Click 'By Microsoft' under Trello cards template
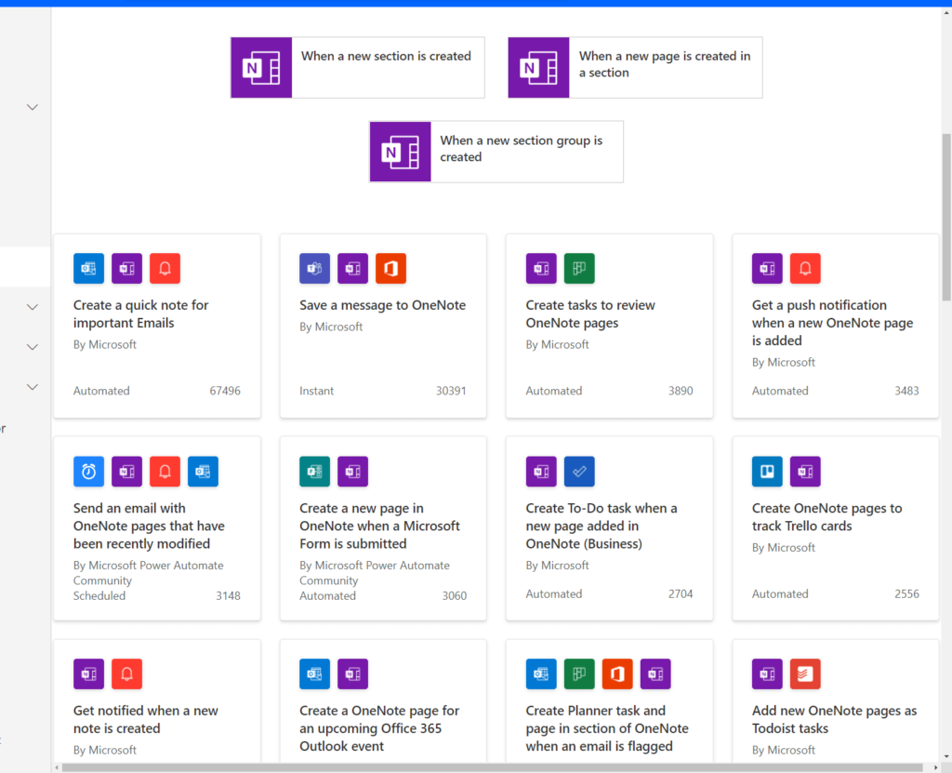 click(783, 548)
